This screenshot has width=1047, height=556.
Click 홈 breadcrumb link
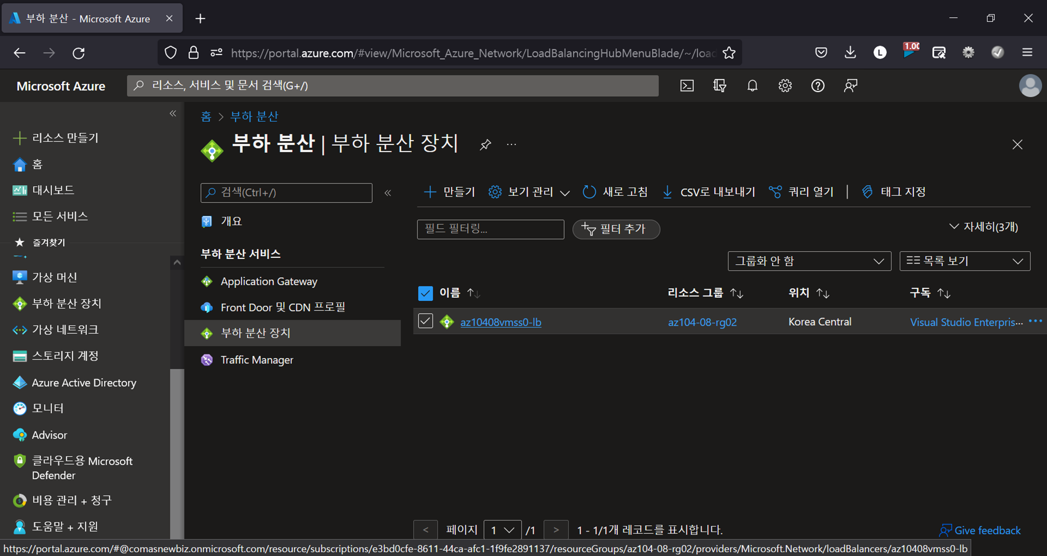coord(206,116)
